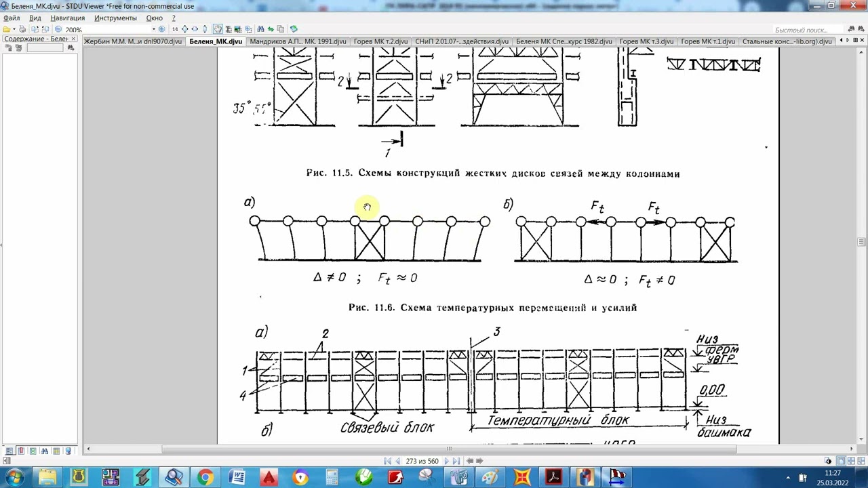Go to first page button
Viewport: 868px width, 488px height.
388,461
